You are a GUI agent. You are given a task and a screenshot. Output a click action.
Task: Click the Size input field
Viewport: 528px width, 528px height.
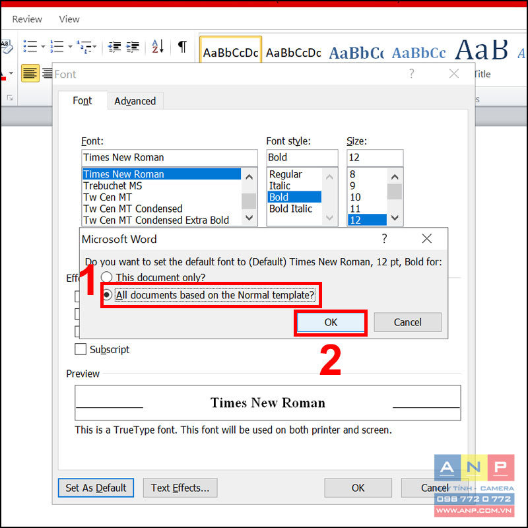[375, 158]
